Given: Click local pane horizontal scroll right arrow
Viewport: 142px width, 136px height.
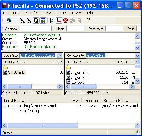Looking at the screenshot, I should click(x=60, y=87).
